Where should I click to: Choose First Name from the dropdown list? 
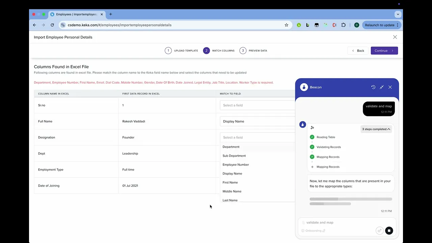click(258, 182)
